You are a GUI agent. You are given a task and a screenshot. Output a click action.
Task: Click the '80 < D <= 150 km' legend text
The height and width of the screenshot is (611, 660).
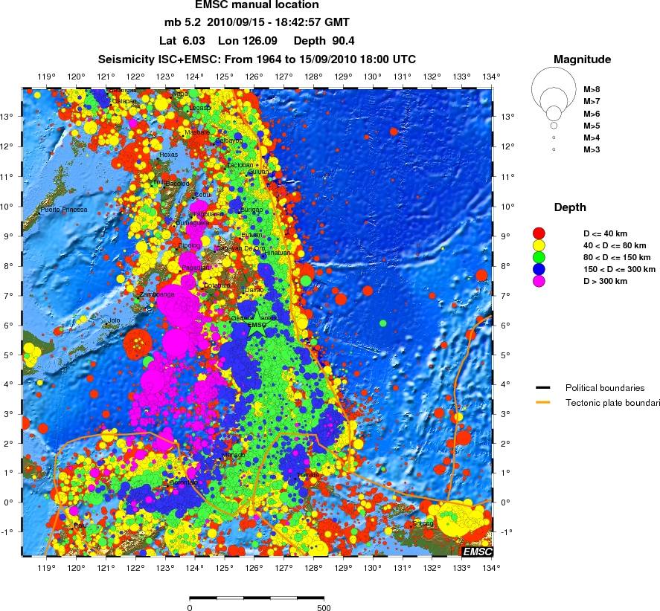[617, 257]
